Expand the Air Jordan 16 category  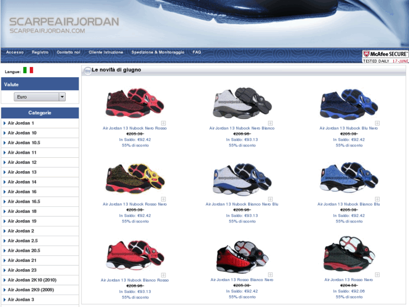(x=40, y=192)
